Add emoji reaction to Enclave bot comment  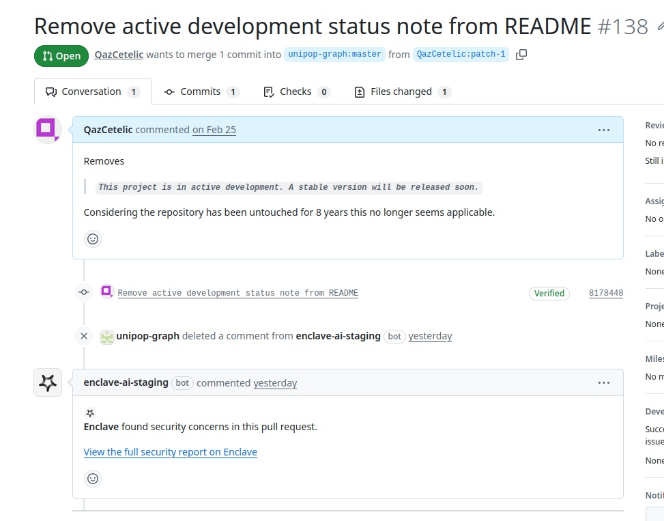[93, 479]
